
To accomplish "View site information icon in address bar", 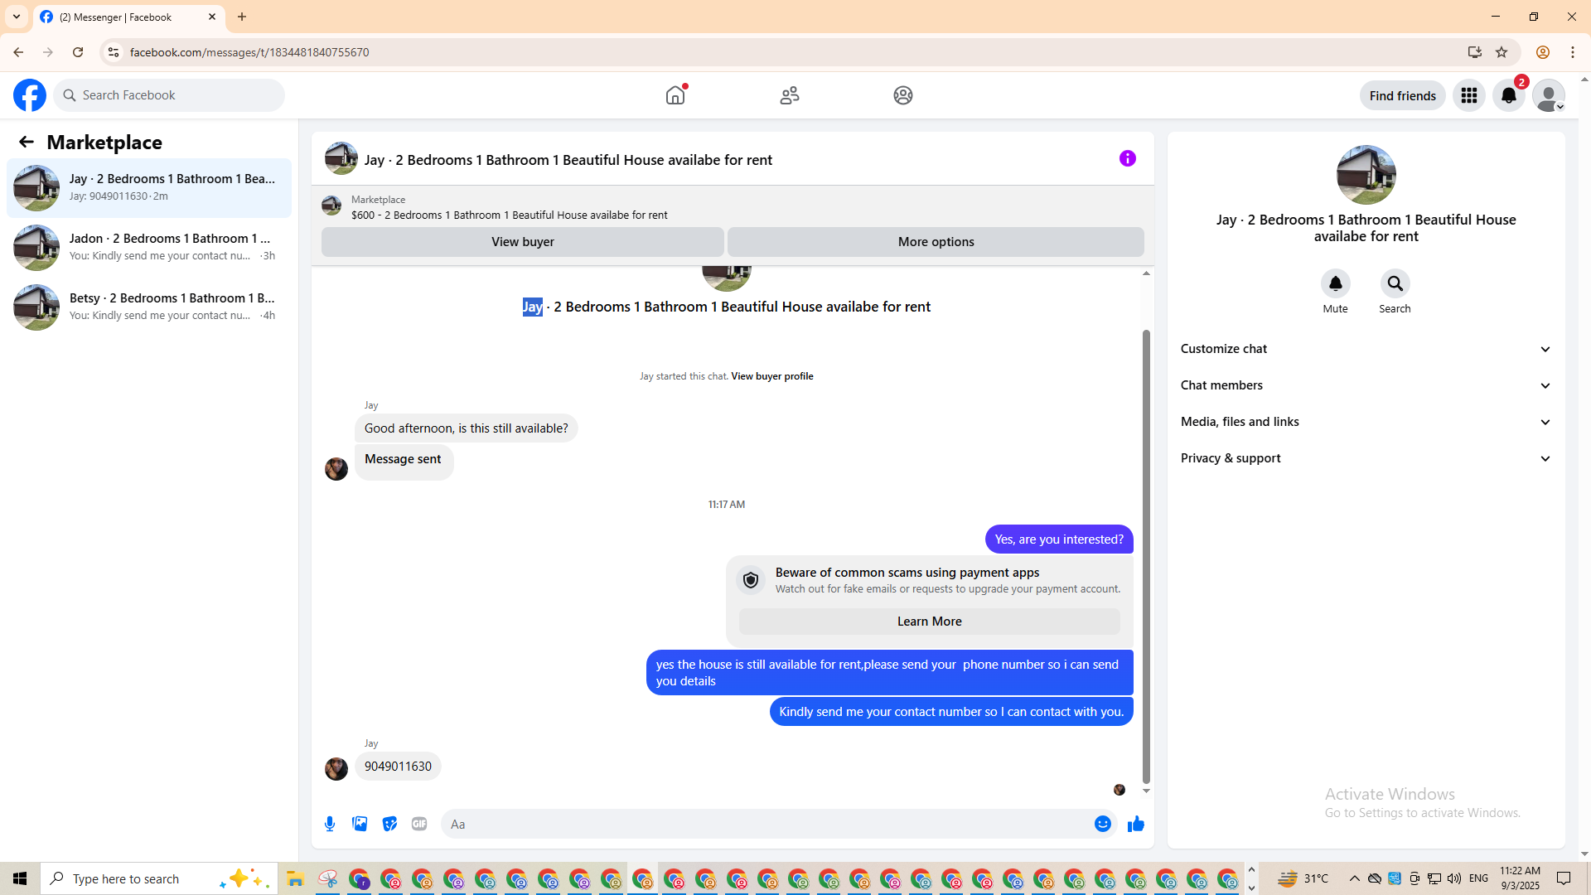I will click(114, 52).
